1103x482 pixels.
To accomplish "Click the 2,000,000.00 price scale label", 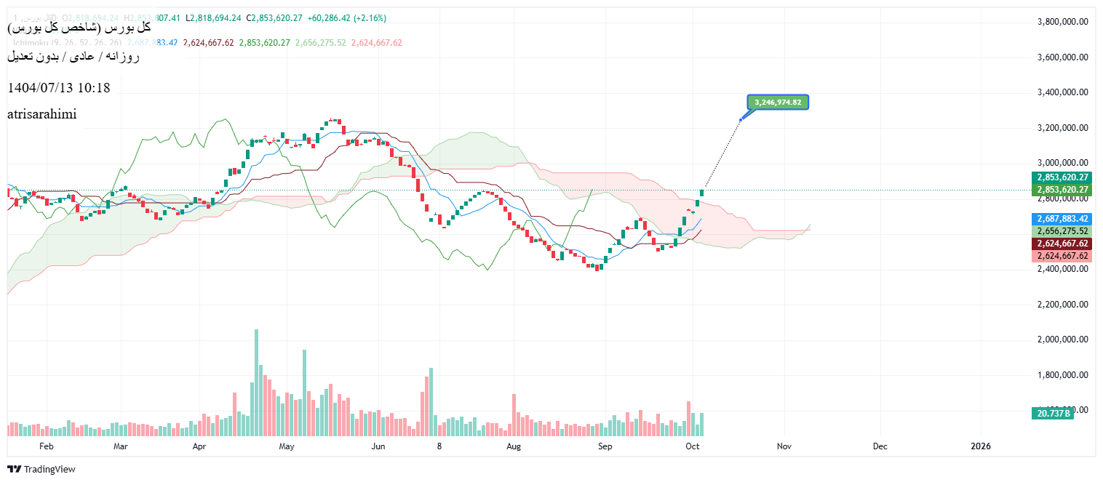I will click(1062, 340).
